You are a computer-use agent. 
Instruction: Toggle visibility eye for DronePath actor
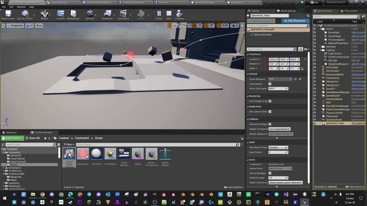pos(315,33)
